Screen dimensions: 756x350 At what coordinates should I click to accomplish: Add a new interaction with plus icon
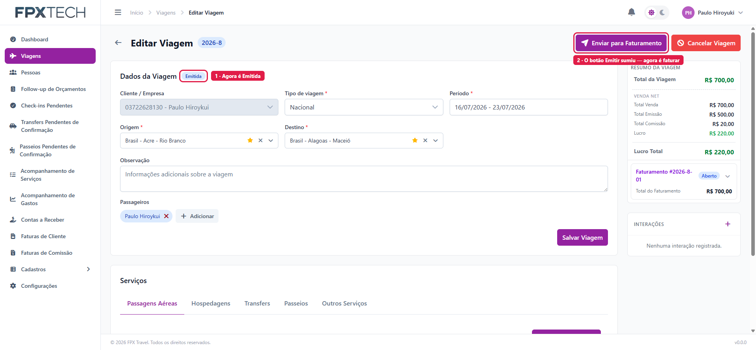pos(728,224)
